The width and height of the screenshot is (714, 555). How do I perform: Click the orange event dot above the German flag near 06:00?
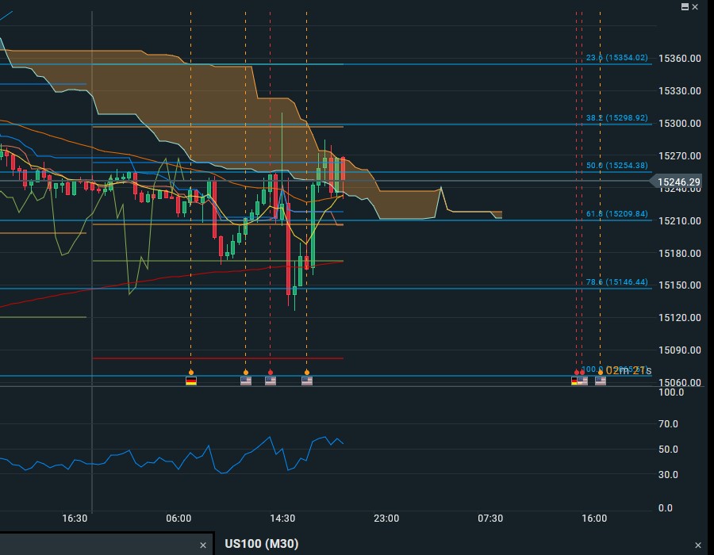point(191,373)
